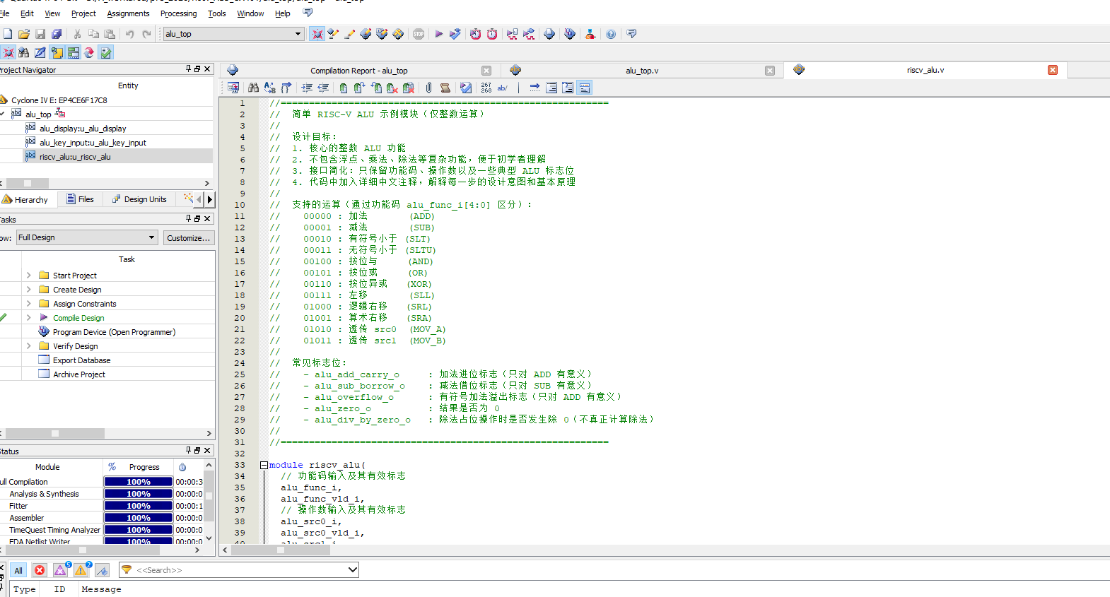Screen dimensions: 1110x597
Task: Click the Find binoculars icon in editor toolbar
Action: [253, 88]
